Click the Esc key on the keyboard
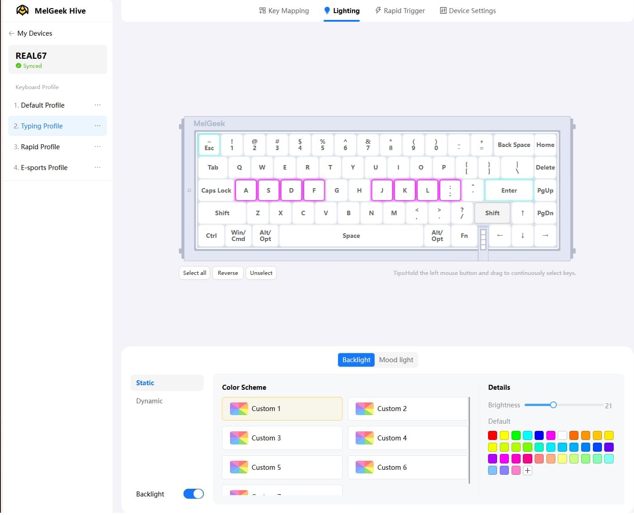634x515 pixels. pyautogui.click(x=209, y=145)
